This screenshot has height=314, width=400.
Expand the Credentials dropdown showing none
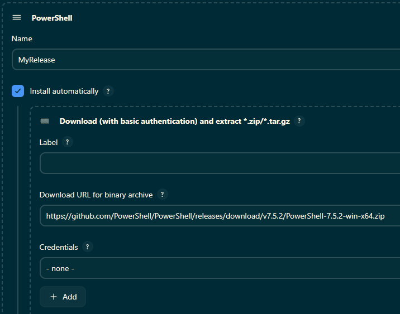point(218,268)
